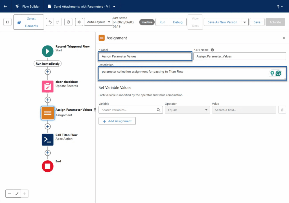The width and height of the screenshot is (289, 203).
Task: Expand the Save As New Version dropdown arrow
Action: 244,22
